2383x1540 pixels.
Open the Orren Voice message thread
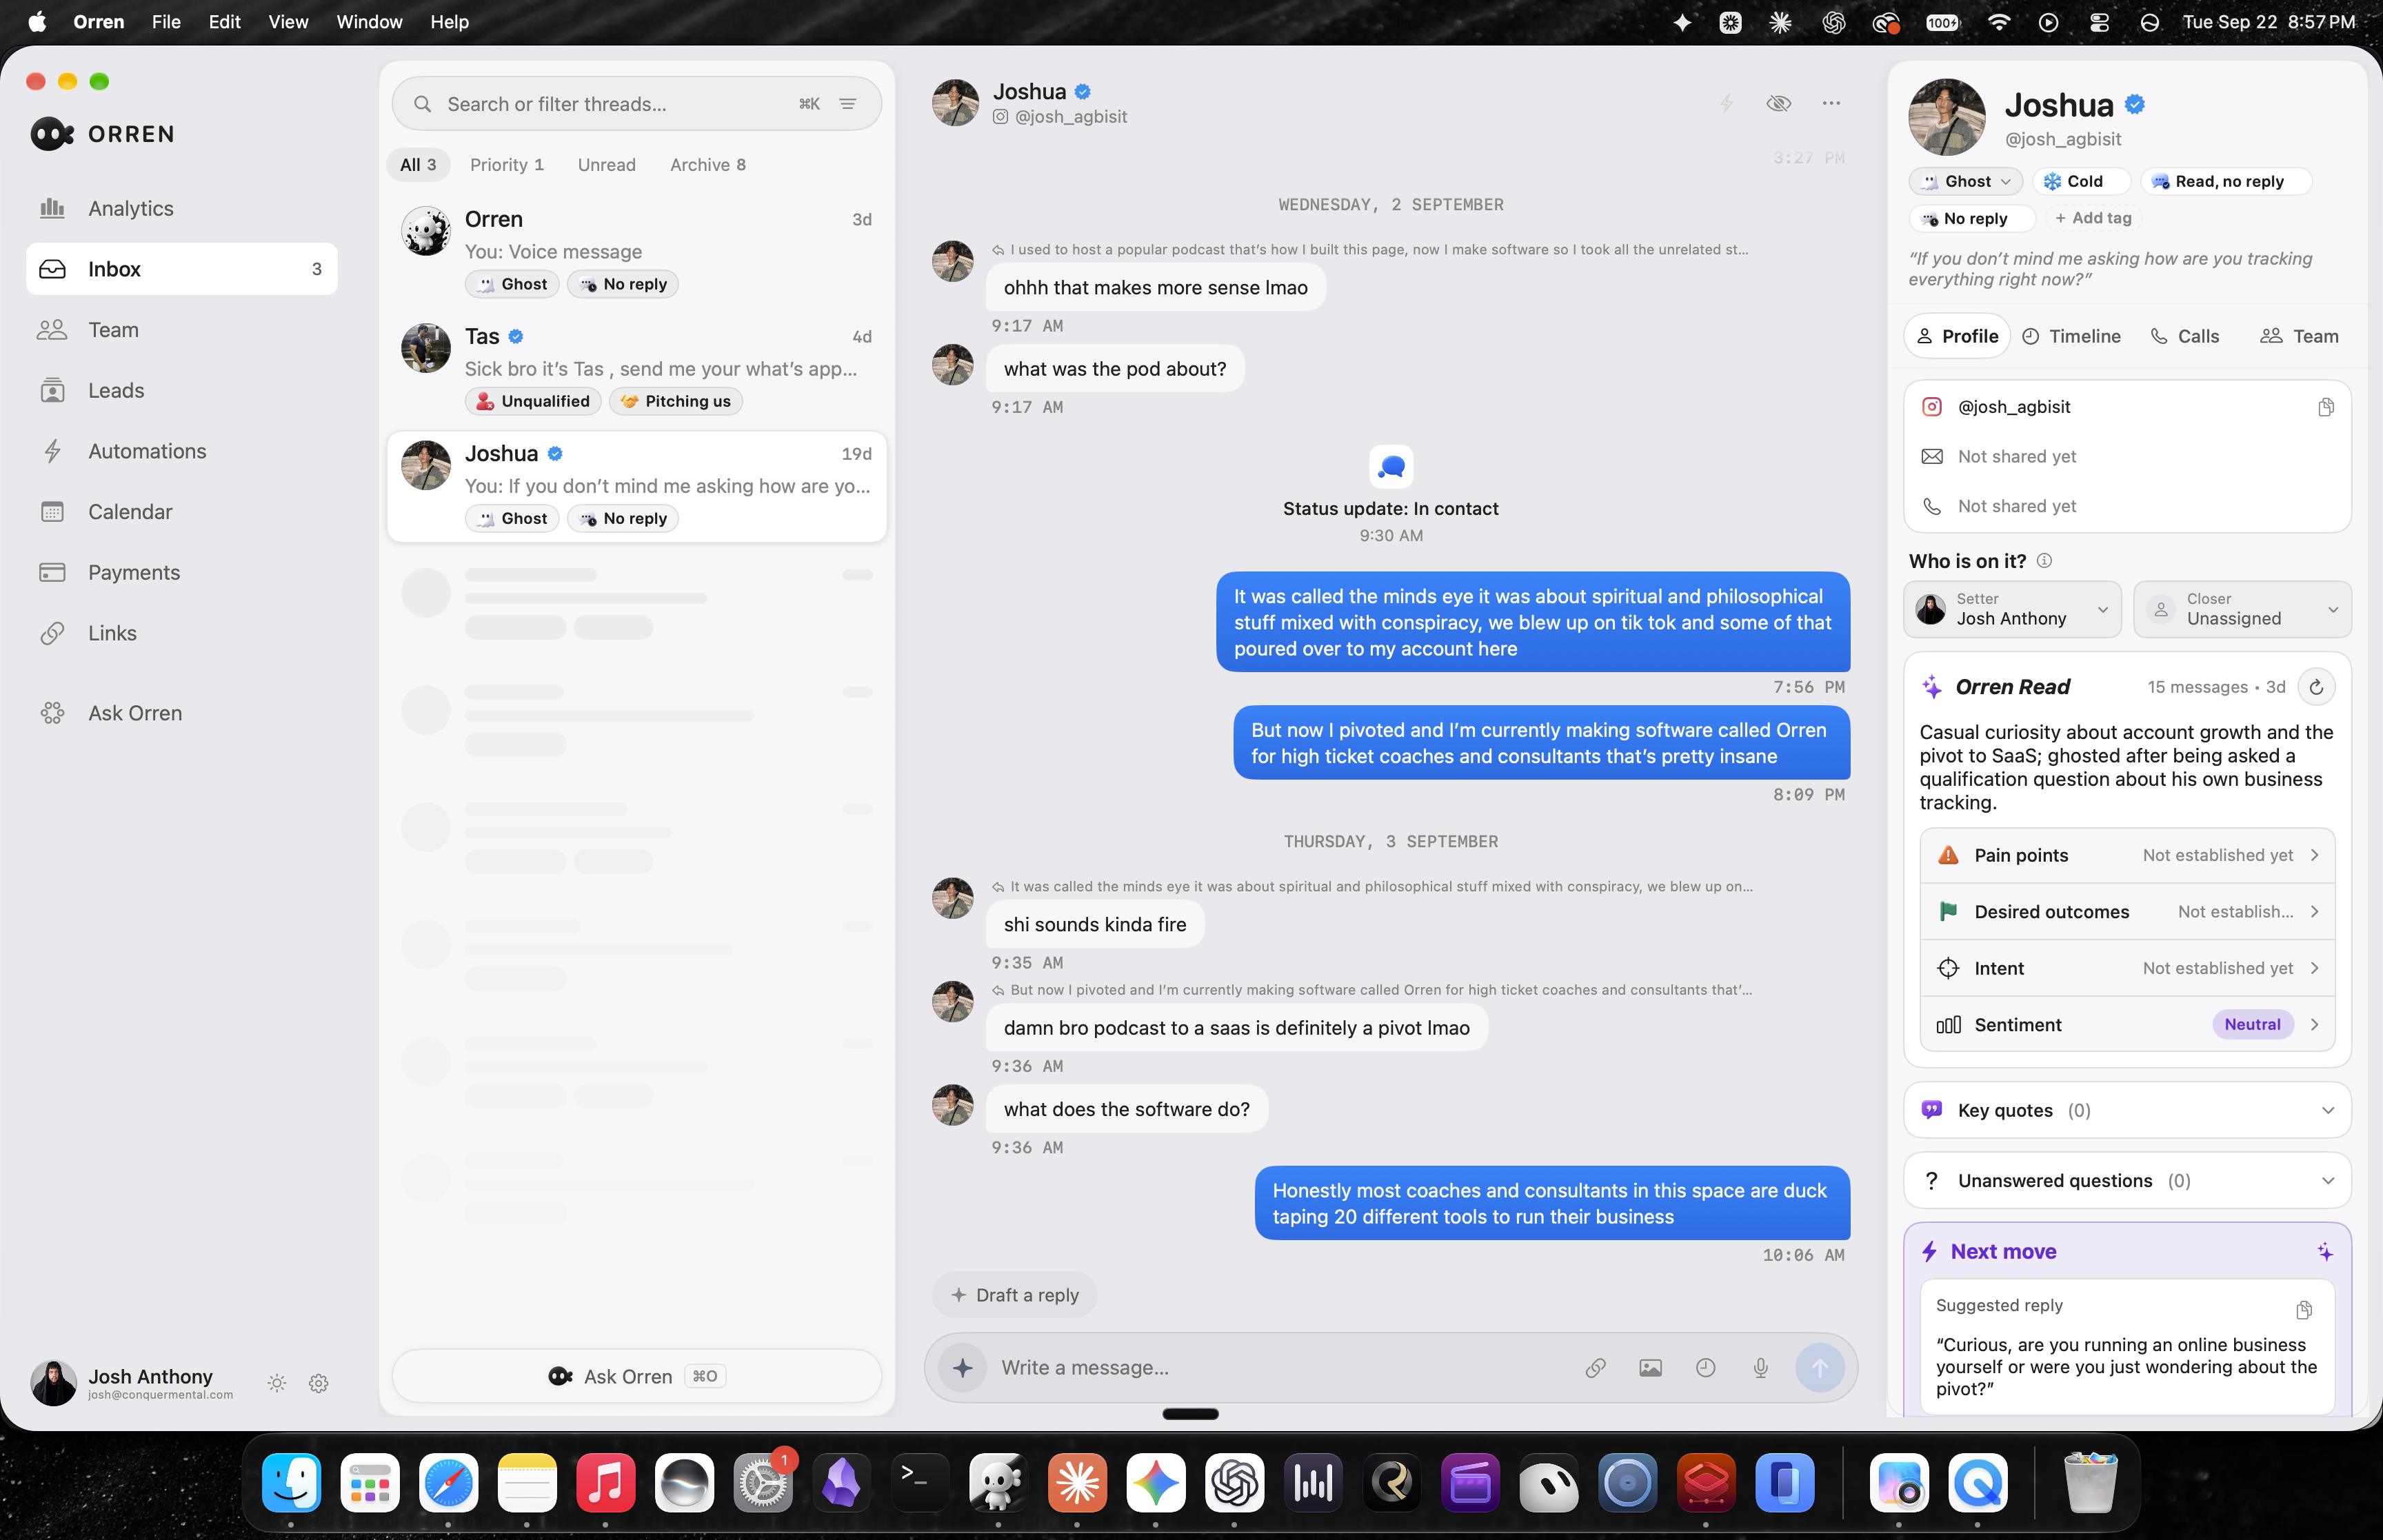[x=637, y=251]
